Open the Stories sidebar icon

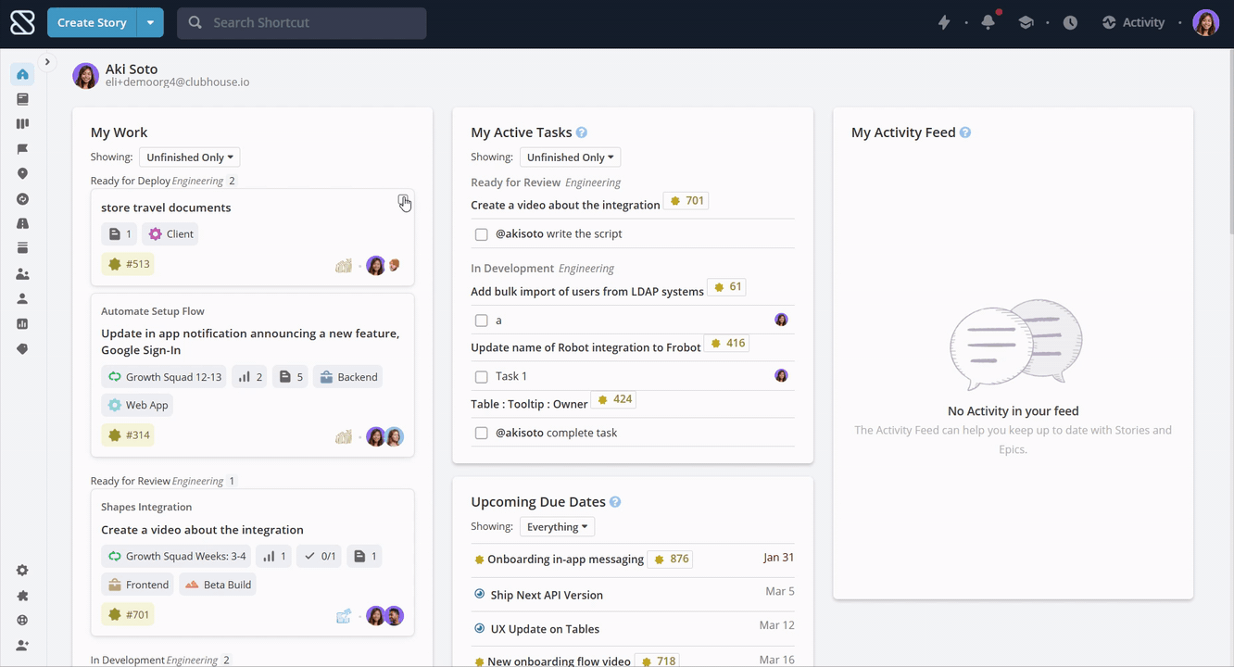22,99
